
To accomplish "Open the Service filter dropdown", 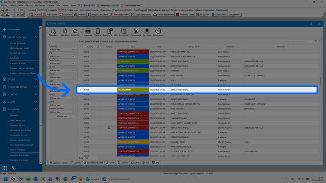I will click(62, 70).
